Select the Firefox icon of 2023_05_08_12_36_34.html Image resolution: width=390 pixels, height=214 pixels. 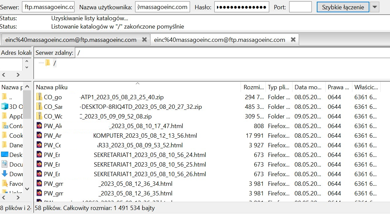39,184
